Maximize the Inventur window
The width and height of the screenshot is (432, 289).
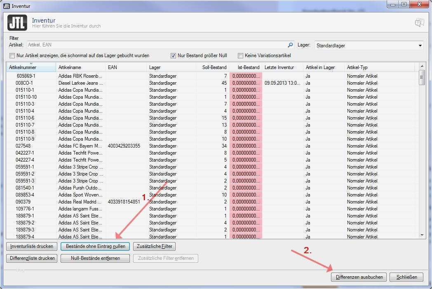tap(404, 4)
